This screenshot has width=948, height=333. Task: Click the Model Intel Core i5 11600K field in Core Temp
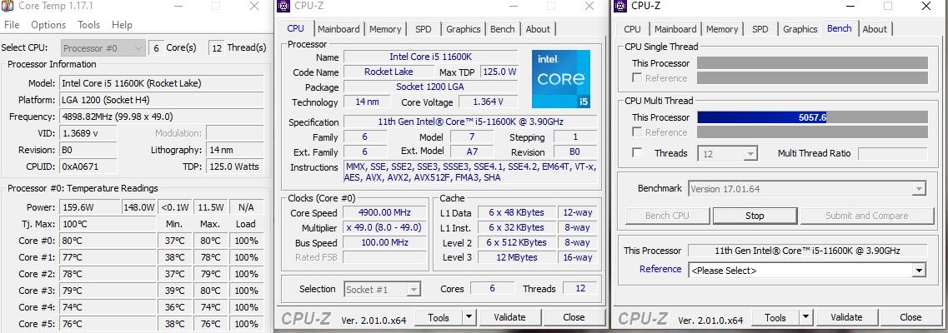pos(162,83)
